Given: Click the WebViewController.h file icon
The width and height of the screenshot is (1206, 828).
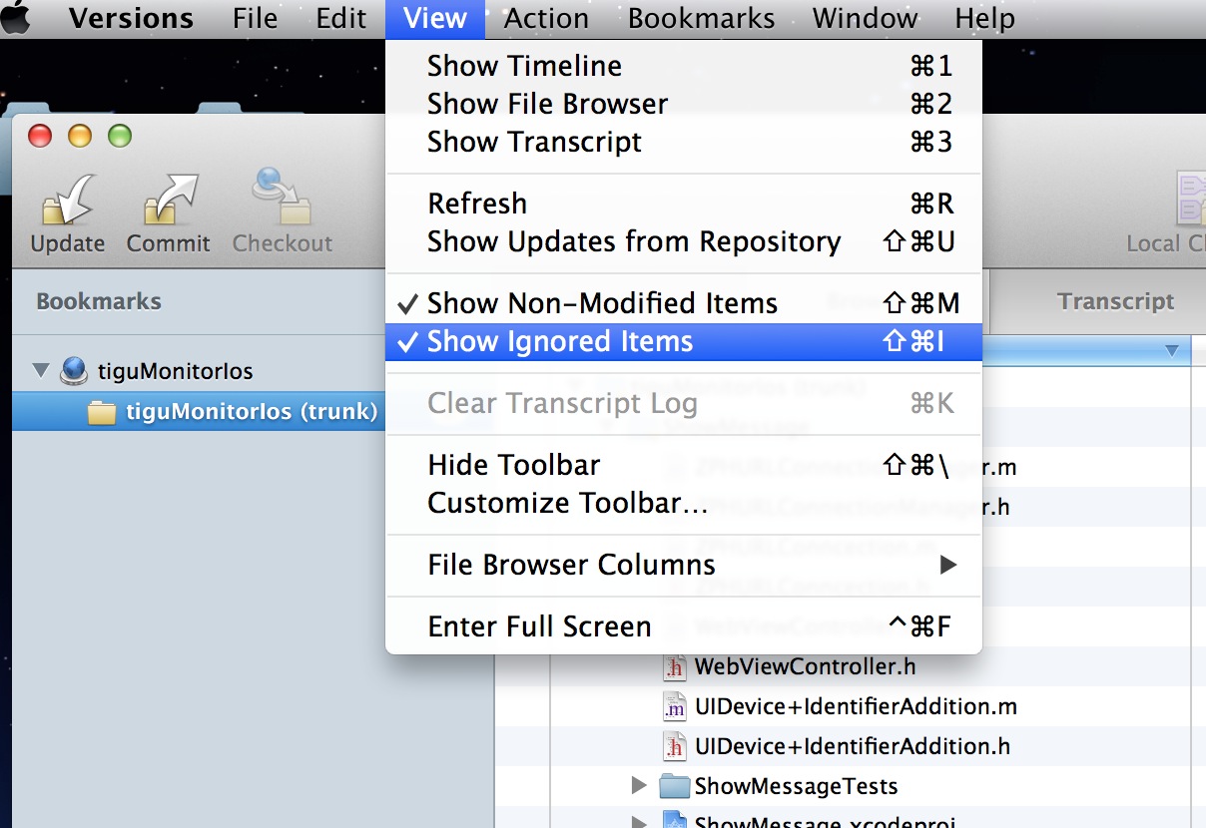Looking at the screenshot, I should (676, 666).
